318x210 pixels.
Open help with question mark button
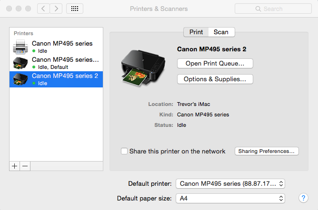pos(303,198)
